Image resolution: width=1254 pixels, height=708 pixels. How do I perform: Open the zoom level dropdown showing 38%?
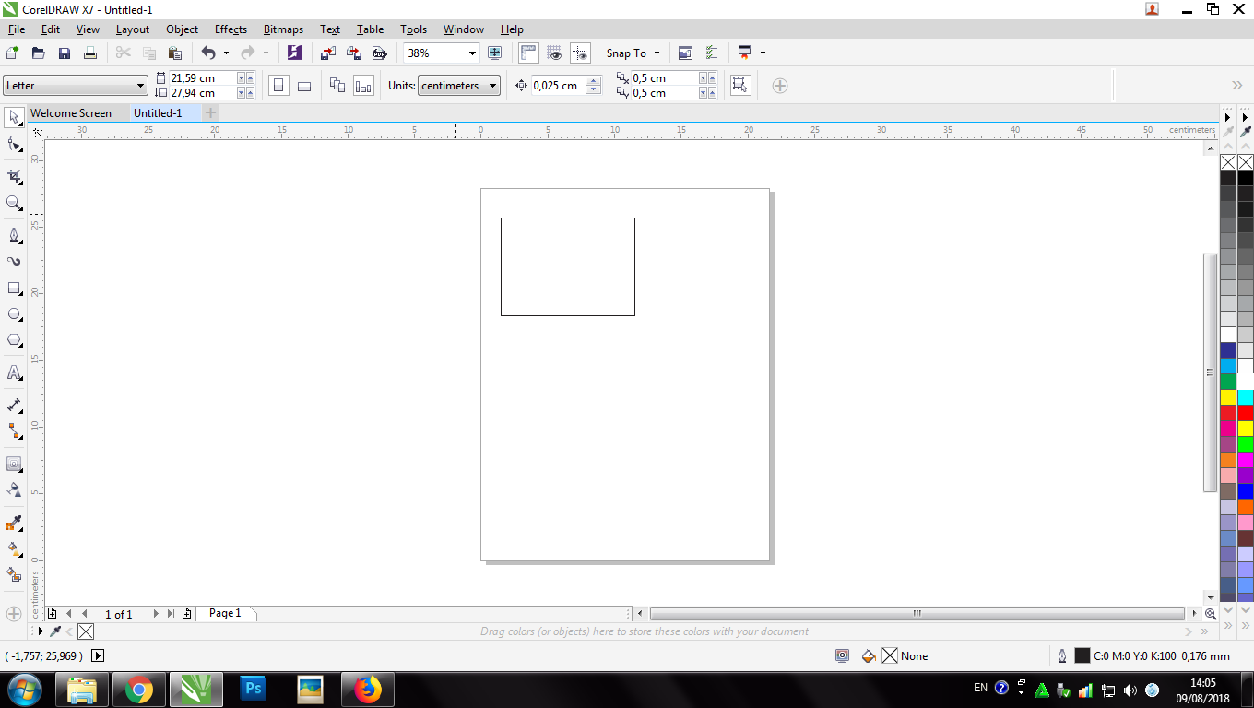(472, 53)
